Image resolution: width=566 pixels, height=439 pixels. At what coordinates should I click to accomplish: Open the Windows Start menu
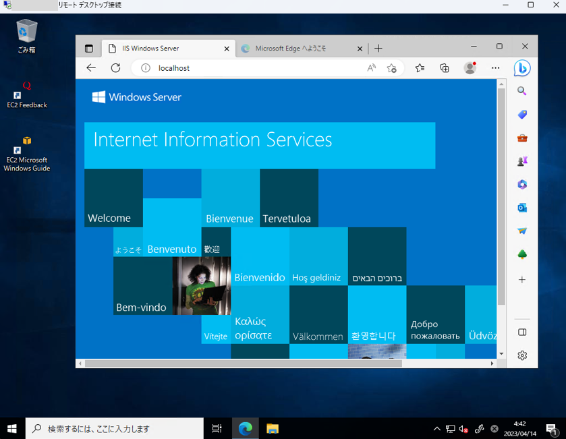[12, 428]
